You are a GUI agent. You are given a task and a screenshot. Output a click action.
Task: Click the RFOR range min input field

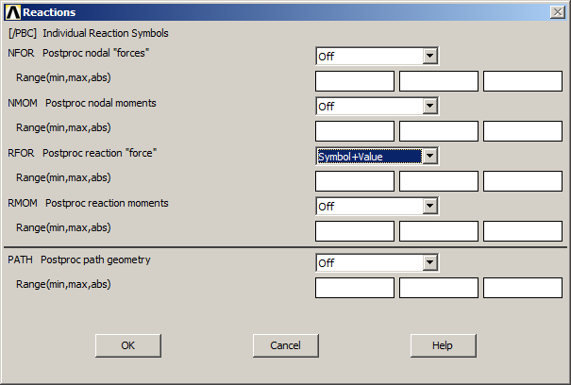(354, 181)
